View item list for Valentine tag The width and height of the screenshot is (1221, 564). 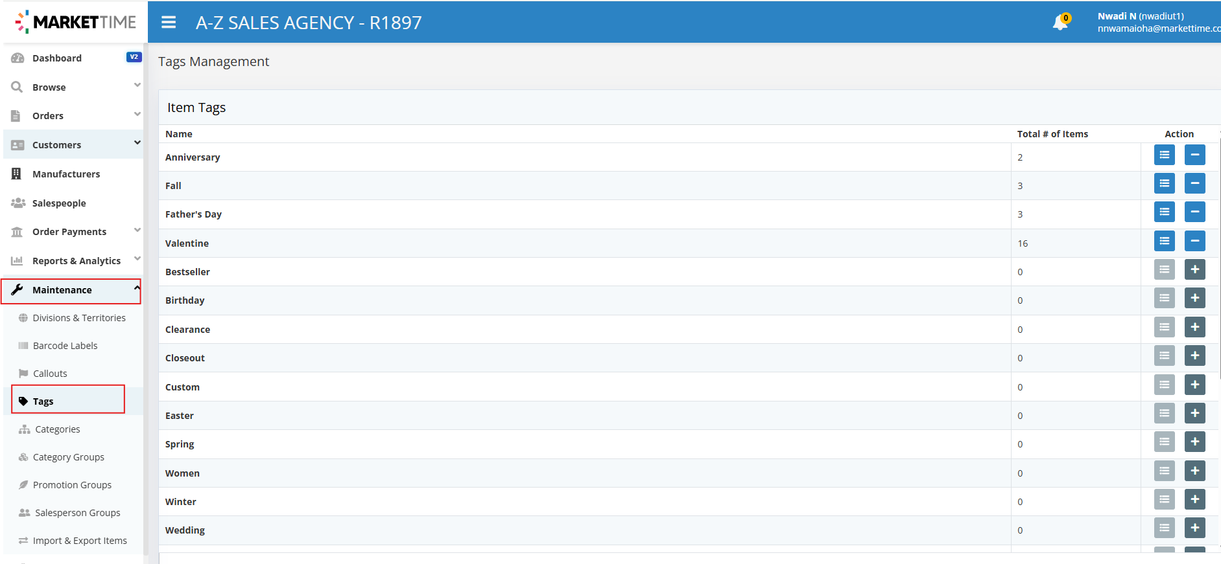pos(1165,241)
